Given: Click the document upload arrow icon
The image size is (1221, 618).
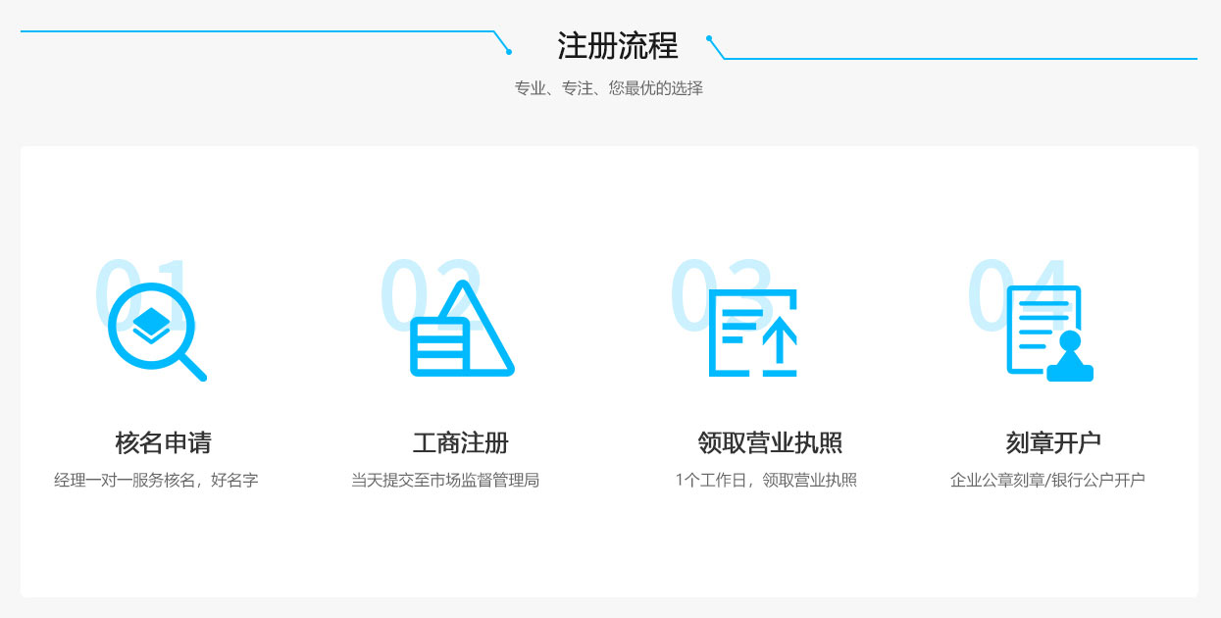Looking at the screenshot, I should 753,334.
